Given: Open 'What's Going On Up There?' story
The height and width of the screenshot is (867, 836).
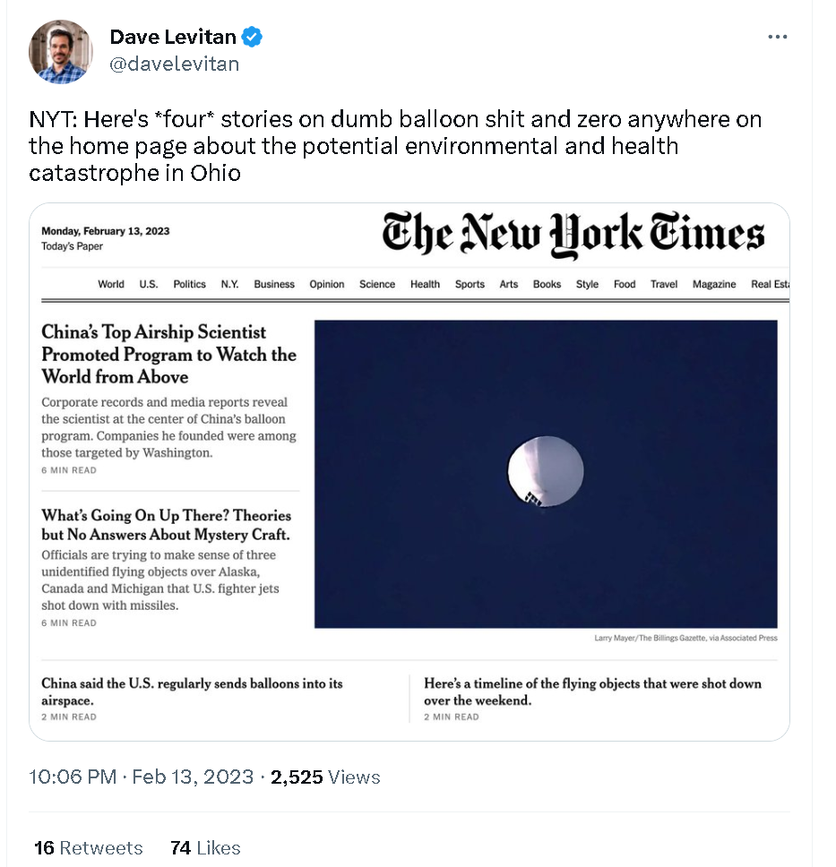Looking at the screenshot, I should 166,525.
